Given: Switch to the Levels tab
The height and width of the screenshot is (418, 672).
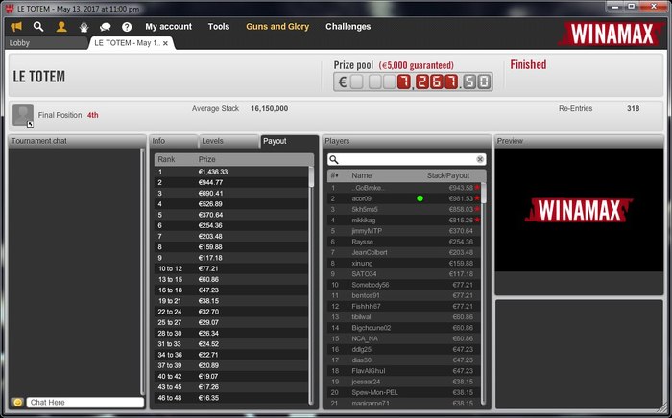Looking at the screenshot, I should tap(228, 141).
